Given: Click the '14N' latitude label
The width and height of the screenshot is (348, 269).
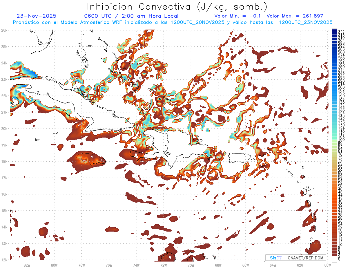Looking at the screenshot, I should coord(4,227).
